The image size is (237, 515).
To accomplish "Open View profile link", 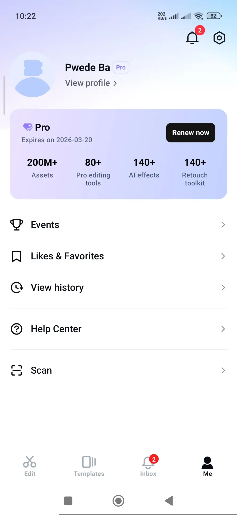I will pos(91,83).
